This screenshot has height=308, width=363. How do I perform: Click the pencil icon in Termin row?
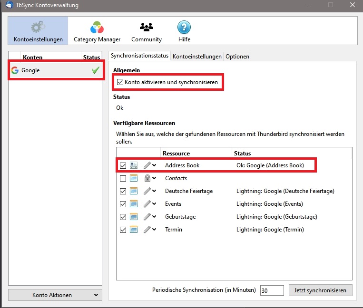coord(147,230)
